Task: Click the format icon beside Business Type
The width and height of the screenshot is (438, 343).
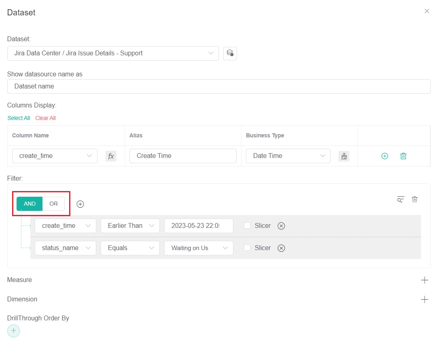Action: tap(344, 156)
